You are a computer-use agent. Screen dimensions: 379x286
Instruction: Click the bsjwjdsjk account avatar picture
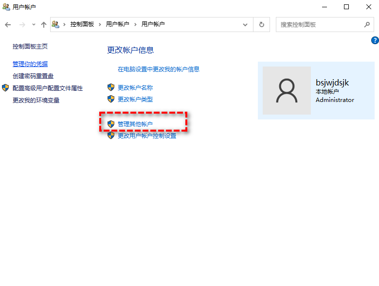[287, 91]
